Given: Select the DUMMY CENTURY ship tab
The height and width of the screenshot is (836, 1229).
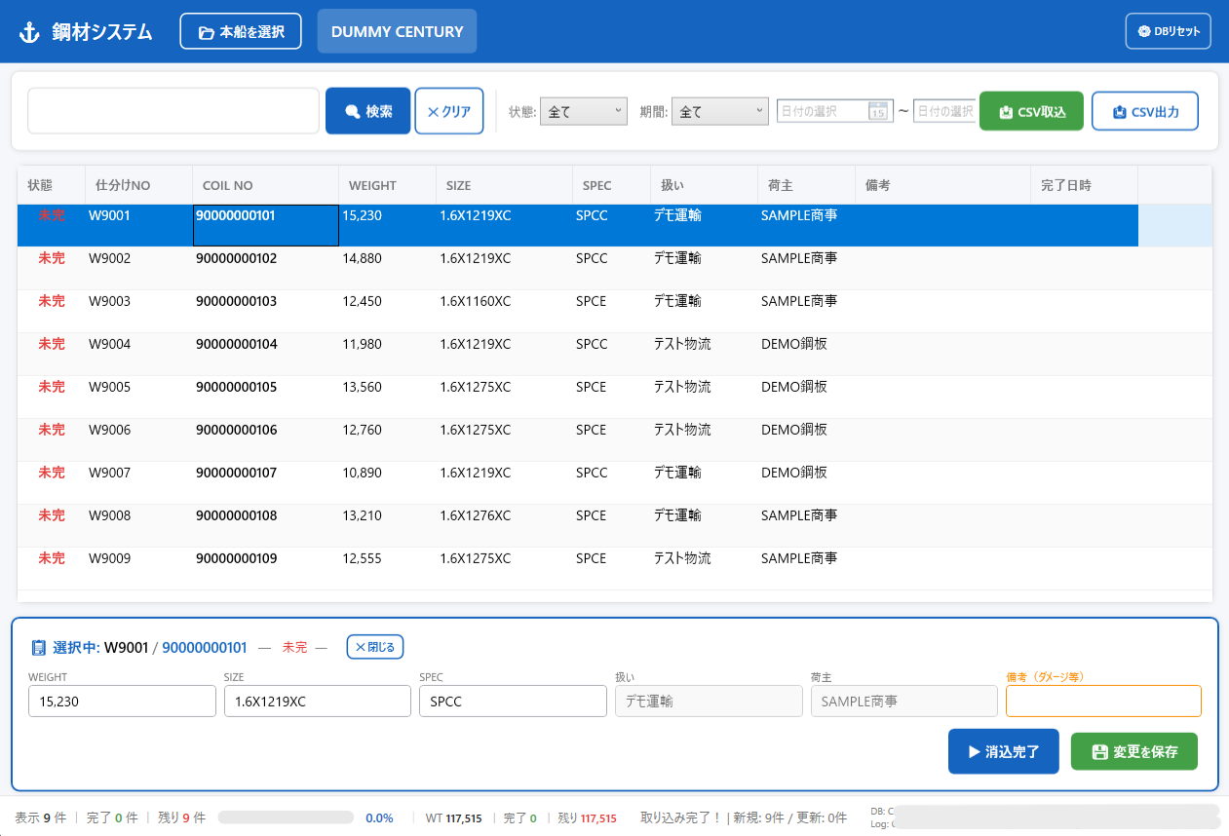Looking at the screenshot, I should click(397, 31).
